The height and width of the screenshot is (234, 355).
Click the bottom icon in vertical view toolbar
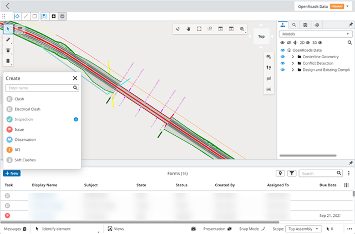pos(268,89)
